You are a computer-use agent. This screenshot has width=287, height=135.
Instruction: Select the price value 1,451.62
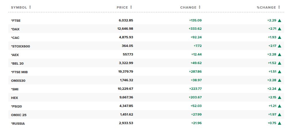(127, 114)
